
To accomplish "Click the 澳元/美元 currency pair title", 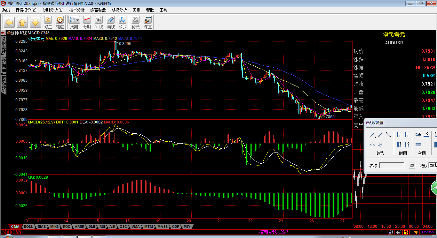I will coord(394,34).
